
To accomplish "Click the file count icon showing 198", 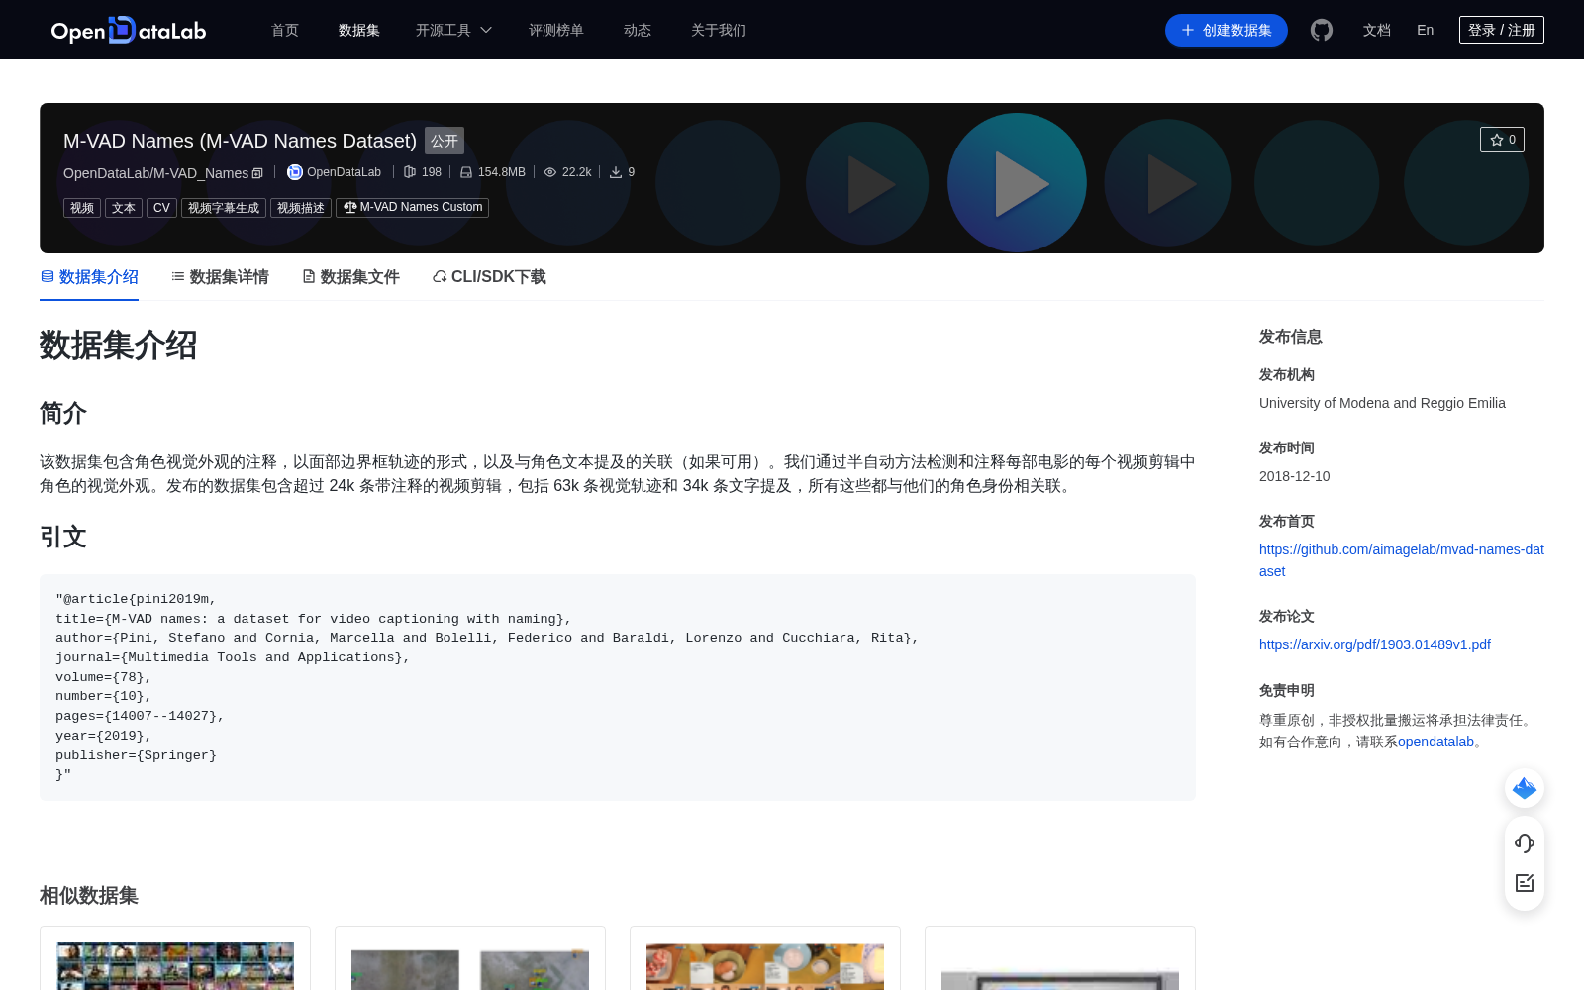I will pos(410,172).
